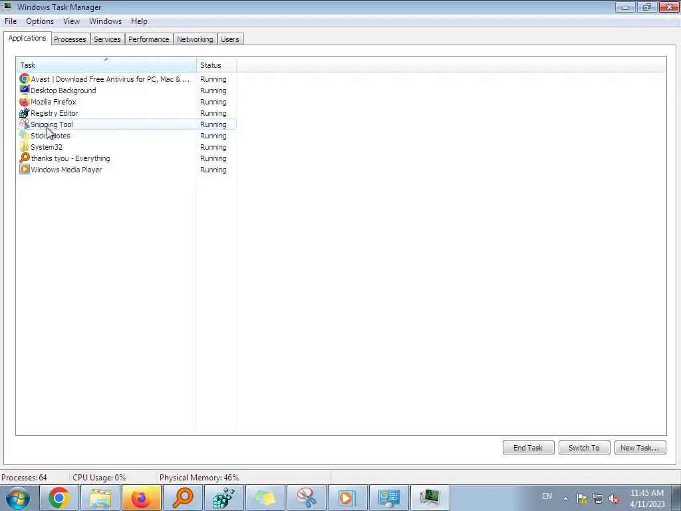Click the New Task... button
The width and height of the screenshot is (681, 511).
pyautogui.click(x=640, y=448)
